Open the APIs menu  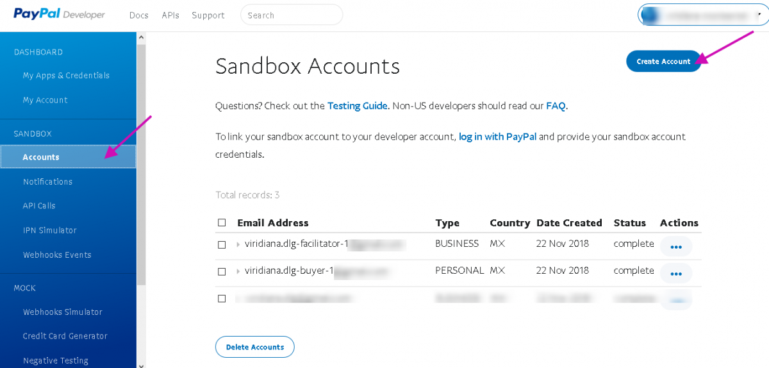(170, 15)
